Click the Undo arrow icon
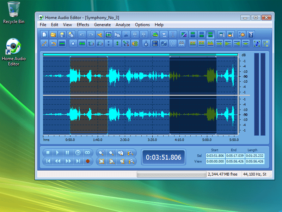The image size is (282, 212). coord(82,35)
